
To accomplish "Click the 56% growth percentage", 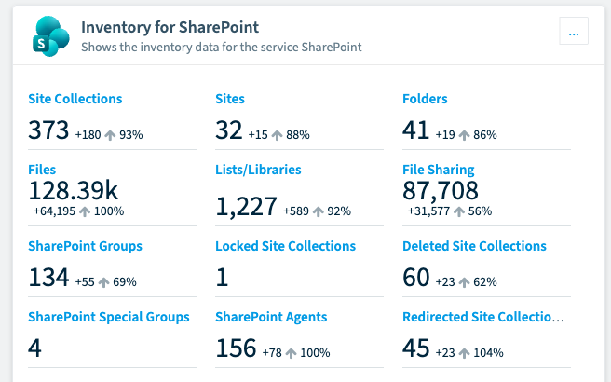I will (x=480, y=211).
